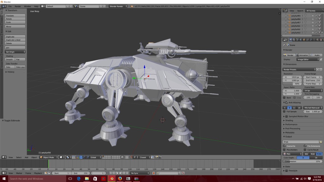Open the Modifiers wrench tab in Properties

click(310, 39)
